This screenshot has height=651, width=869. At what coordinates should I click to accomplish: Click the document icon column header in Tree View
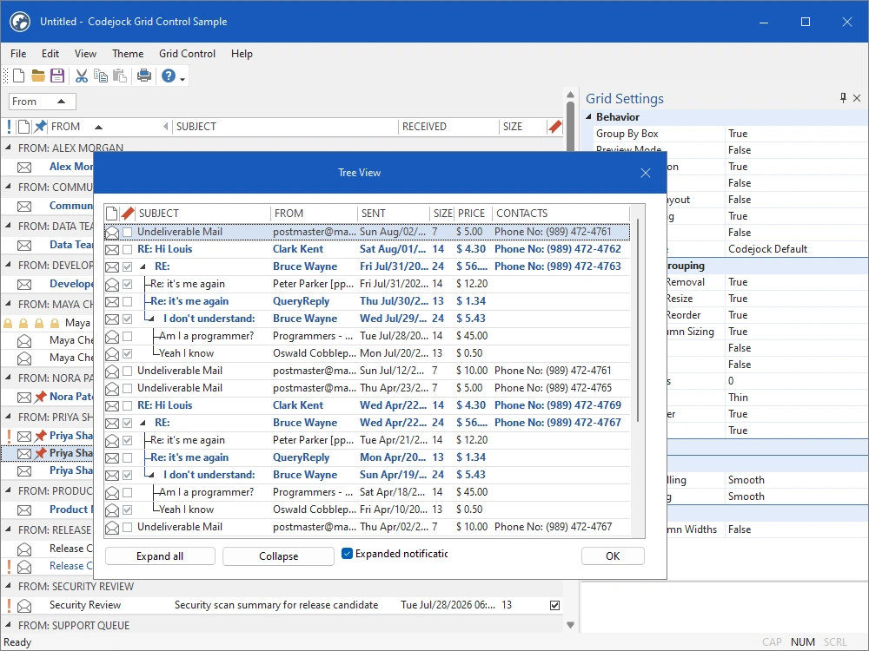(x=111, y=214)
